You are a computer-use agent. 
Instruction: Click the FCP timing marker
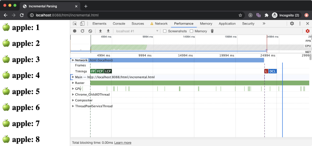pyautogui.click(x=100, y=71)
